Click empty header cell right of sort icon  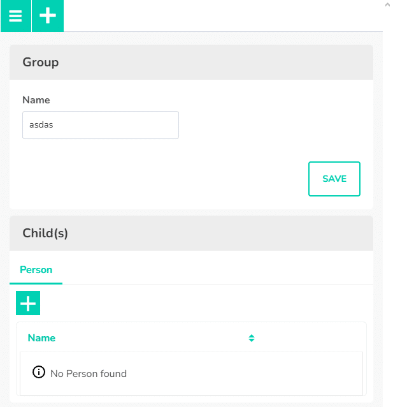tap(312, 338)
